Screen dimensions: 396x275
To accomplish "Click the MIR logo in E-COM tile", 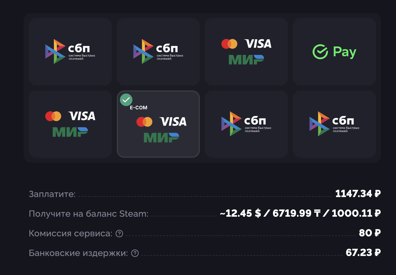I will (161, 137).
